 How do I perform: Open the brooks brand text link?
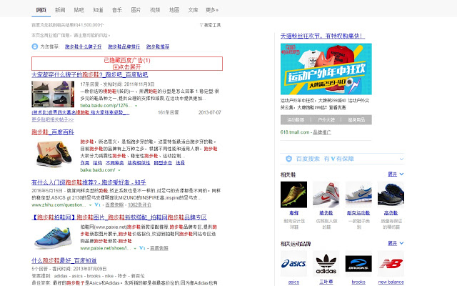coord(358,282)
